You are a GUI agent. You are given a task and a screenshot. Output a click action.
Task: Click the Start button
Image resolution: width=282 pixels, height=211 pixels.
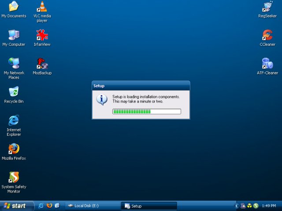[x=15, y=206]
